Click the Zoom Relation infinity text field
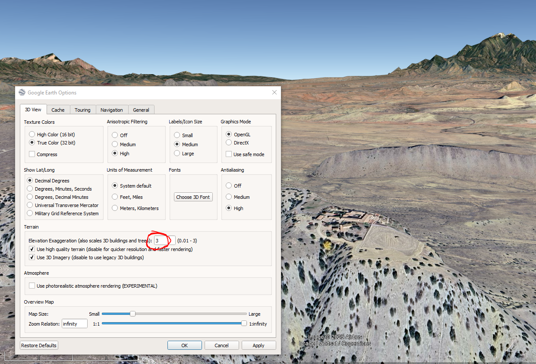Image resolution: width=536 pixels, height=364 pixels. point(75,323)
